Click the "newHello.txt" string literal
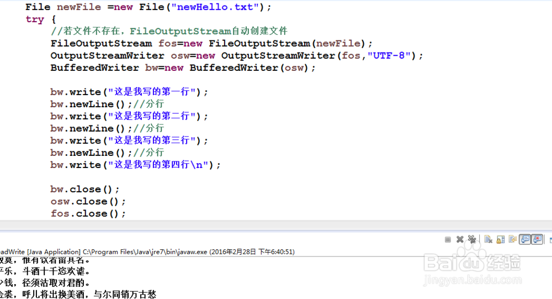Screen dimensions: 552x299 click(x=215, y=7)
